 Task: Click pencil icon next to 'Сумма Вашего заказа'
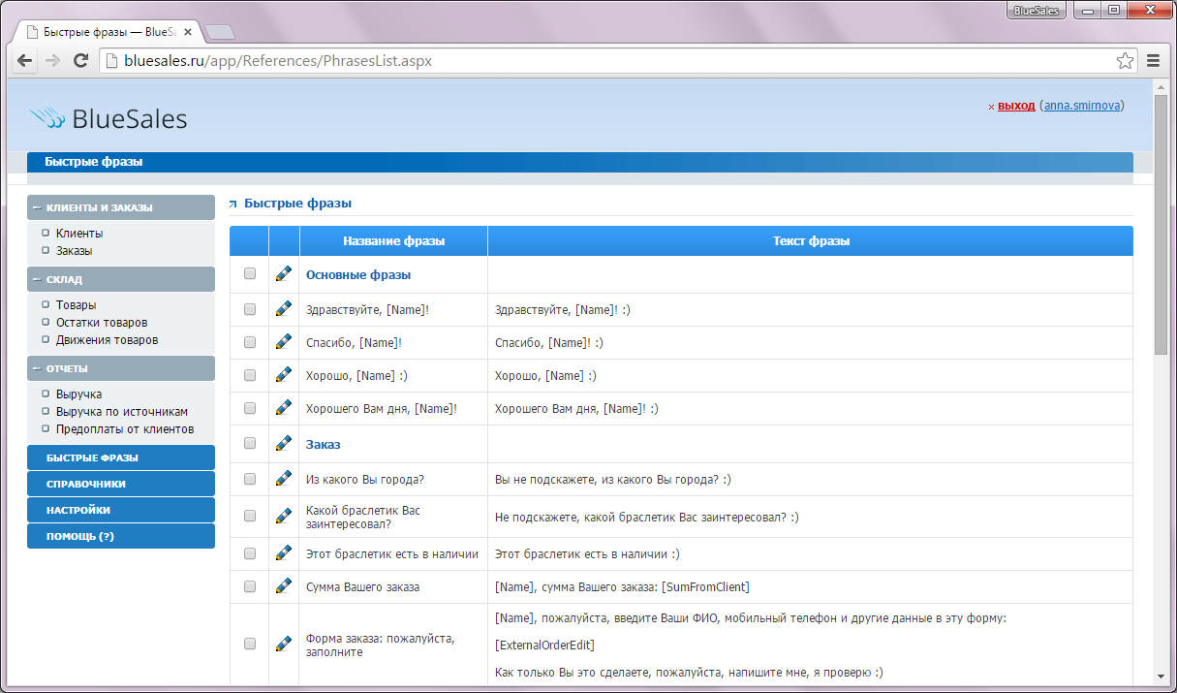pyautogui.click(x=284, y=586)
